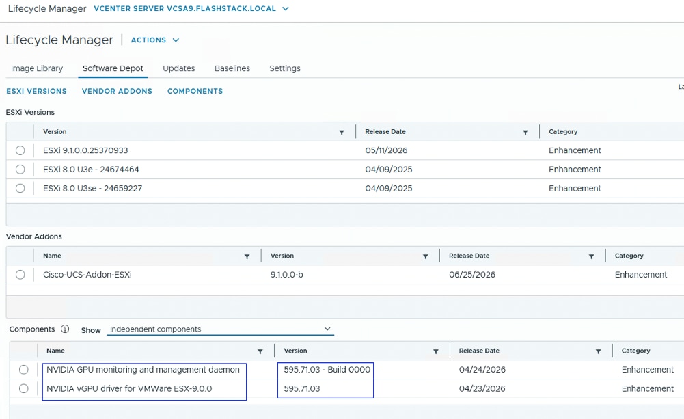Click NVIDIA GPU monitoring and management daemon
Screen dimensions: 684x419
point(143,370)
